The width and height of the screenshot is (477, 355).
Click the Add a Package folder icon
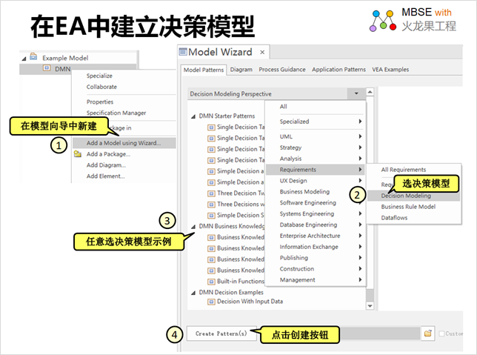[78, 154]
